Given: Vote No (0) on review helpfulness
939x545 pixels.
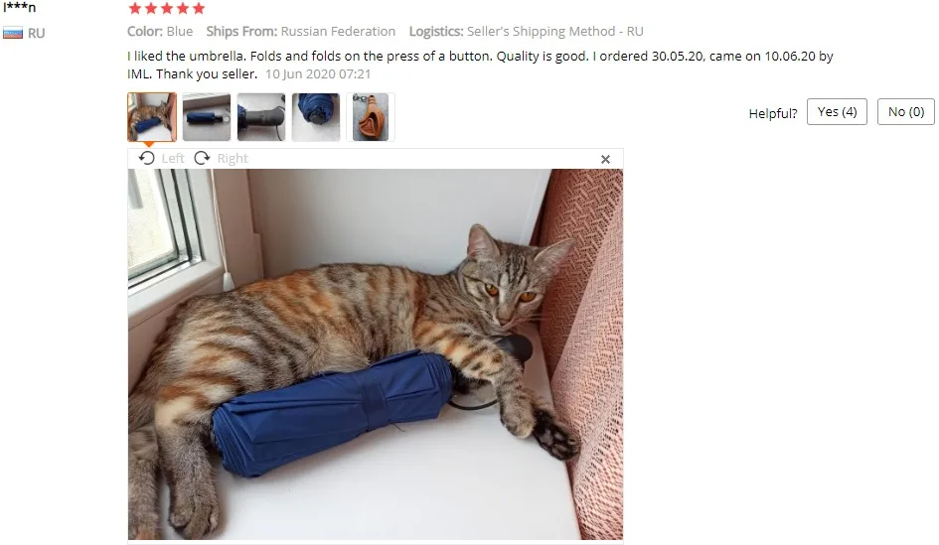Looking at the screenshot, I should coord(905,112).
